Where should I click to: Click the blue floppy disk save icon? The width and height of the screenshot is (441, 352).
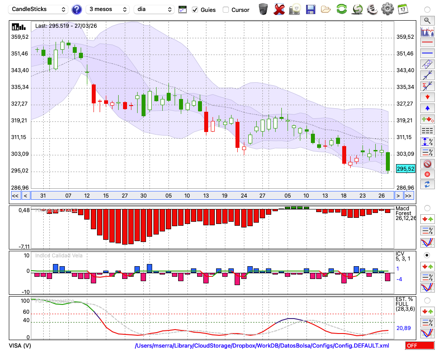pos(310,9)
